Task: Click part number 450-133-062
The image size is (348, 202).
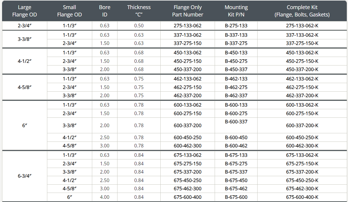Action: [188, 53]
